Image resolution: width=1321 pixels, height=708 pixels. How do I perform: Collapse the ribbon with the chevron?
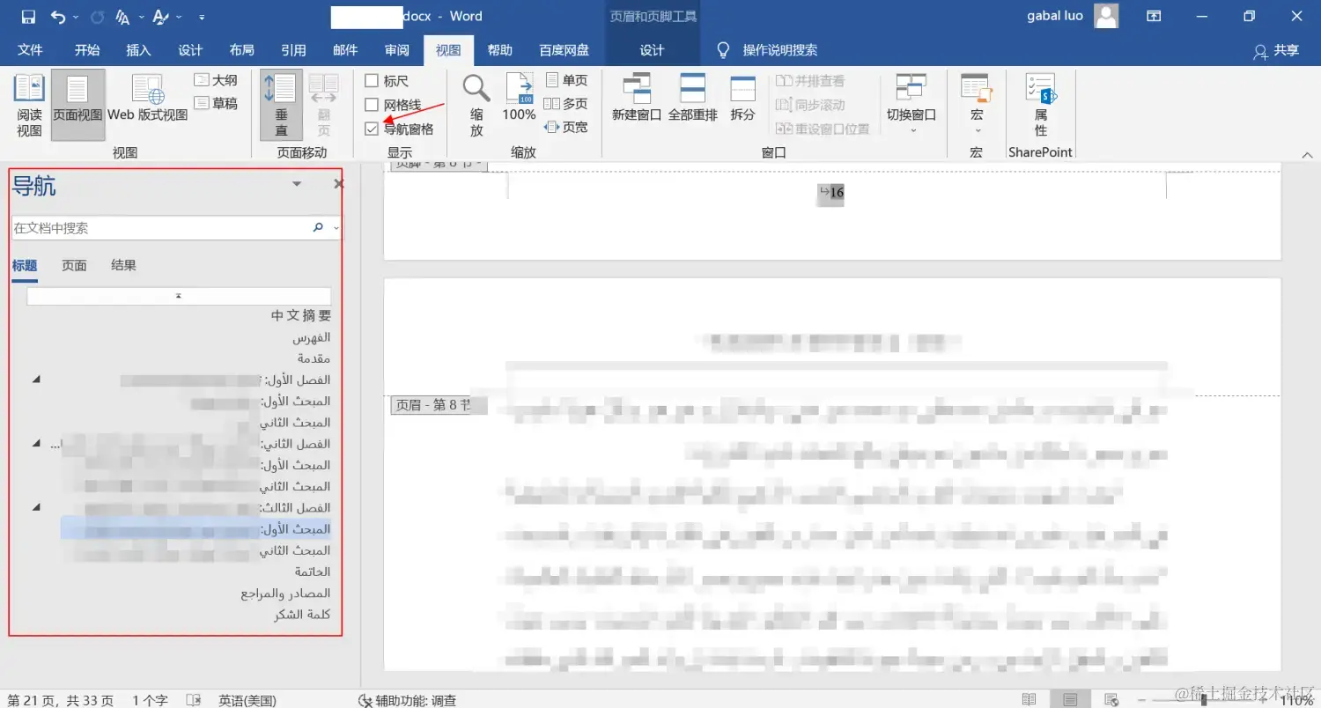[x=1307, y=154]
